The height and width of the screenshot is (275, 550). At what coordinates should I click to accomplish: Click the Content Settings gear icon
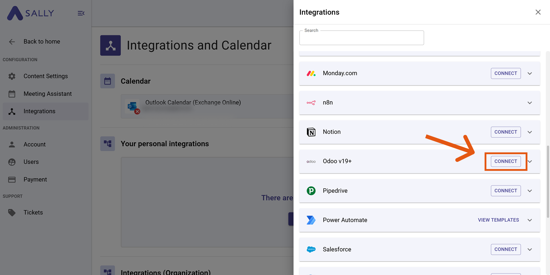[12, 76]
